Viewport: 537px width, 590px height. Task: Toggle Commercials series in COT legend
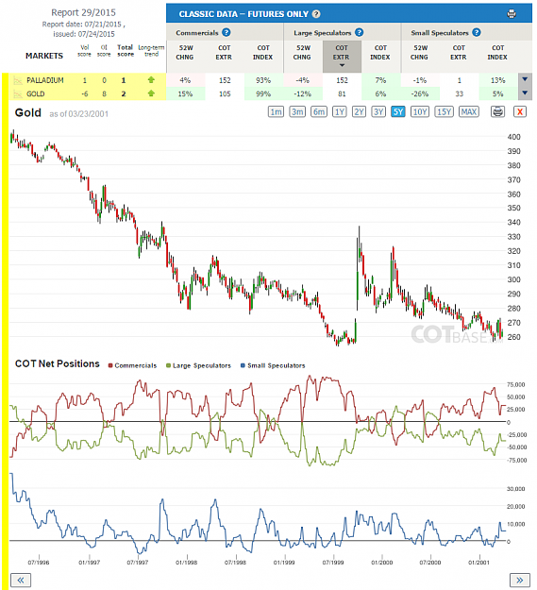(x=132, y=365)
